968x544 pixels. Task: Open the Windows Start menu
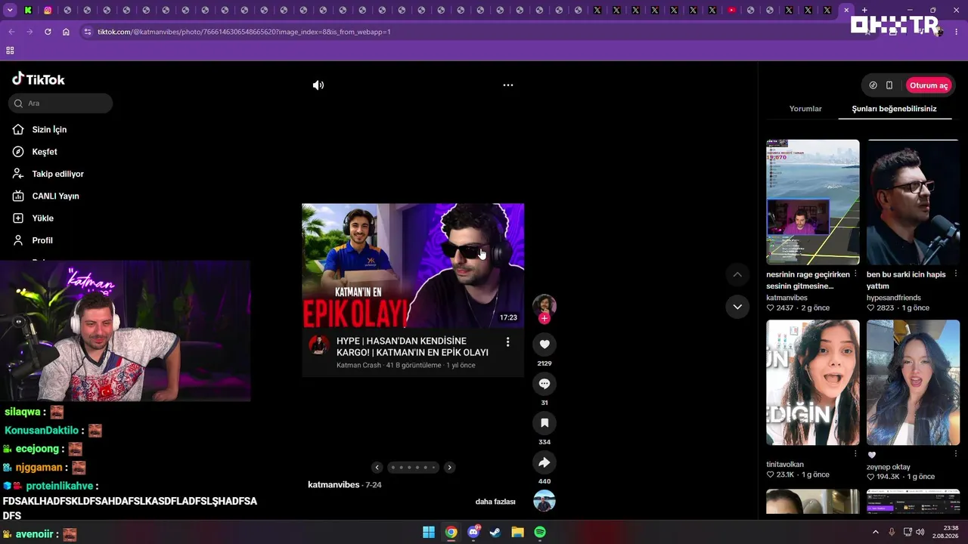tap(429, 532)
